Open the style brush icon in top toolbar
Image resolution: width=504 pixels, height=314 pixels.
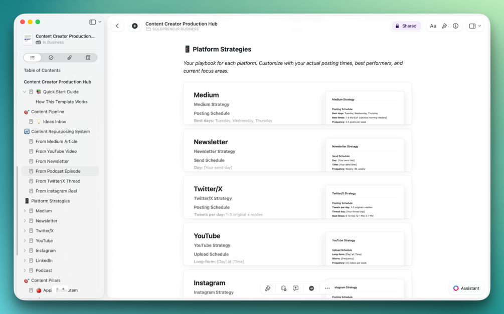[444, 26]
